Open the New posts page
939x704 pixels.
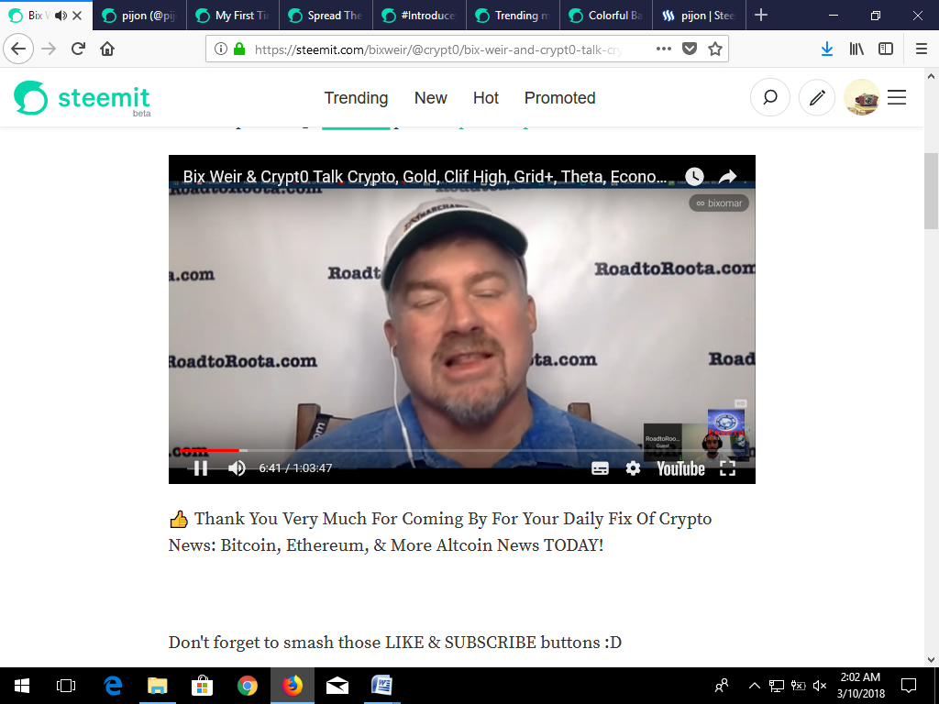coord(431,97)
